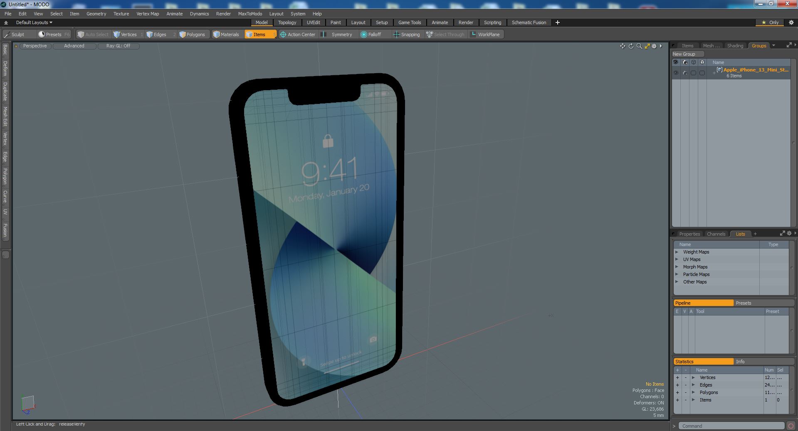Switch to the UVEdit layout tab

313,22
